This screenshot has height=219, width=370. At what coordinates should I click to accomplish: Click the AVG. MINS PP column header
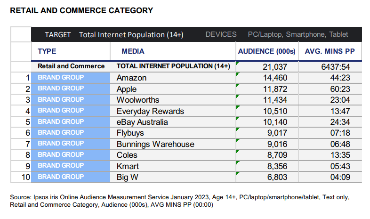329,51
